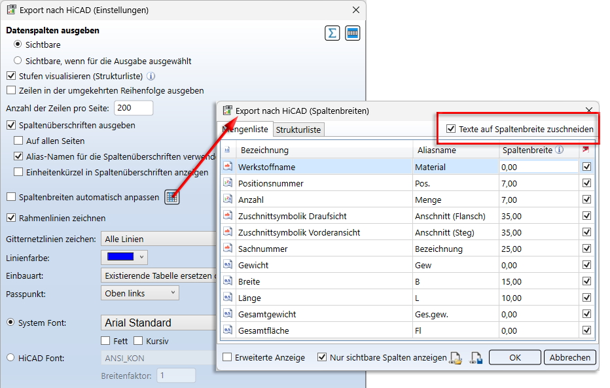This screenshot has height=388, width=610.
Task: Click the flag icon in last column header
Action: (x=586, y=149)
